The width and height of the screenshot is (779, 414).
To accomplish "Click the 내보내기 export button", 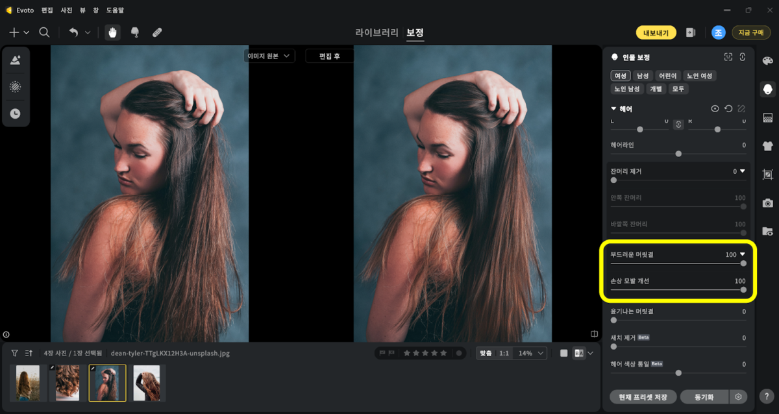I will pos(656,32).
